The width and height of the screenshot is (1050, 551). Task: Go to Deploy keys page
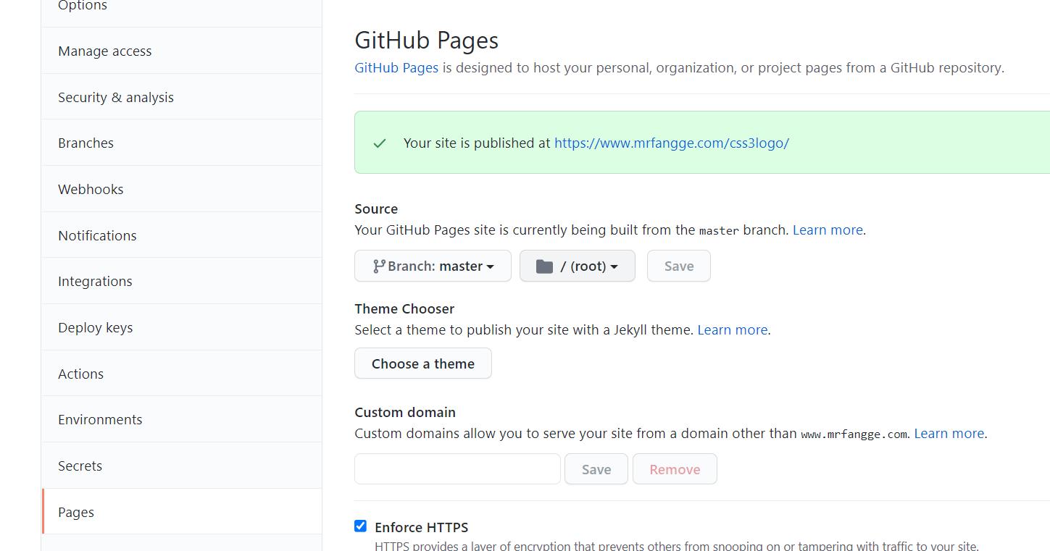pos(182,327)
